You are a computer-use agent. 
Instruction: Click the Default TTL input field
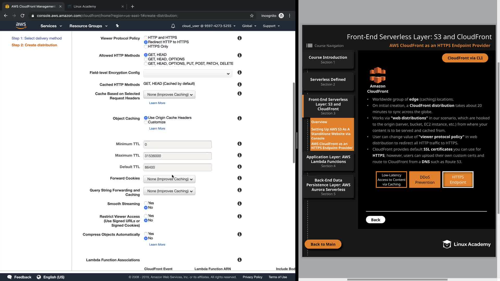point(177,167)
